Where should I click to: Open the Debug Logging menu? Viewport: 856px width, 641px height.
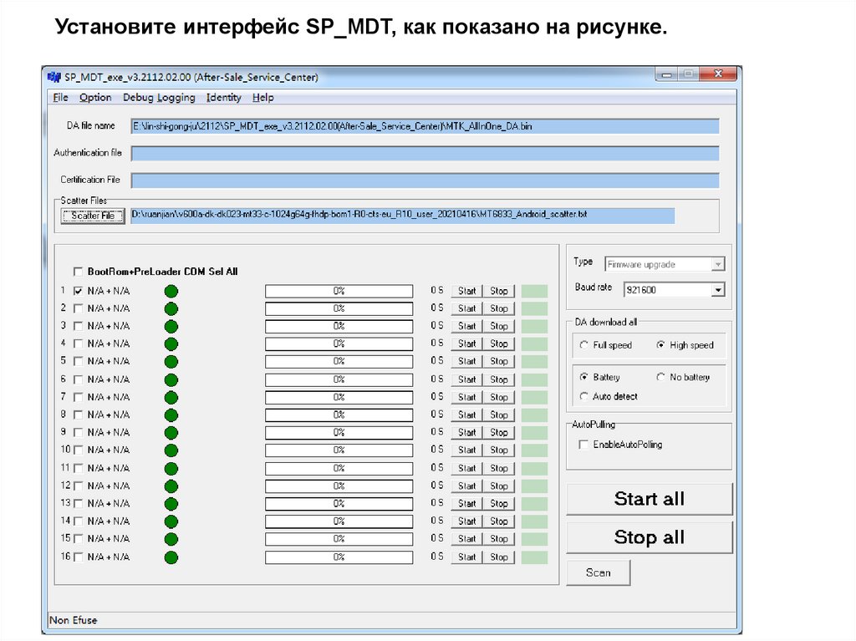click(x=159, y=97)
